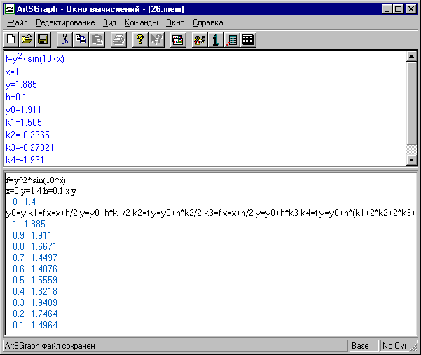The image size is (421, 355).
Task: Click the Open folder toolbar icon
Action: click(27, 40)
